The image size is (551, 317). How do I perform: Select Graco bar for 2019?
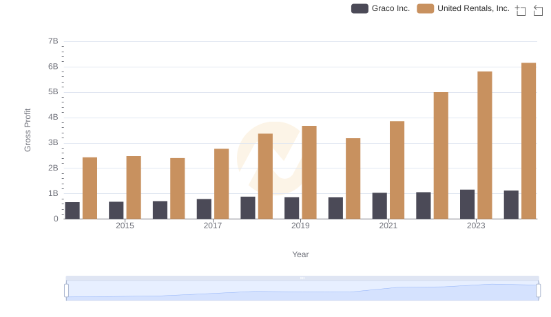click(291, 208)
